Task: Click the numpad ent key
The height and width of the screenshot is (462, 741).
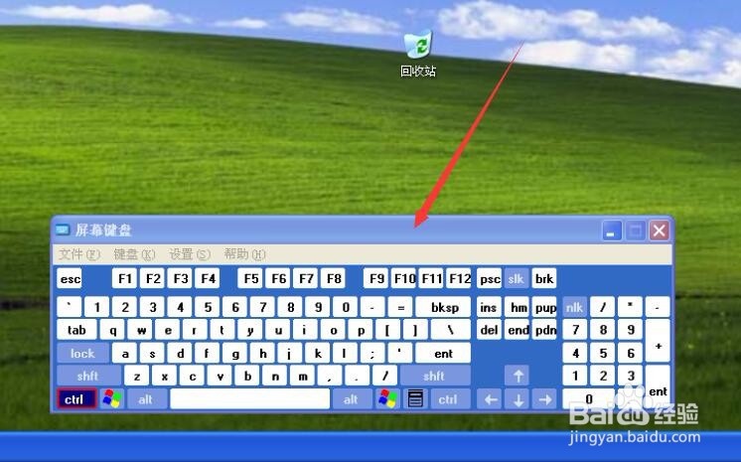Action: pos(658,387)
